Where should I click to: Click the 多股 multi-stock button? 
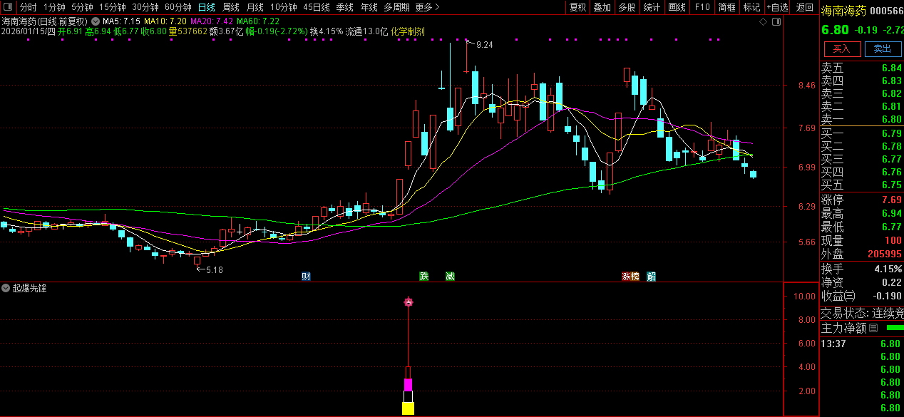pyautogui.click(x=627, y=7)
